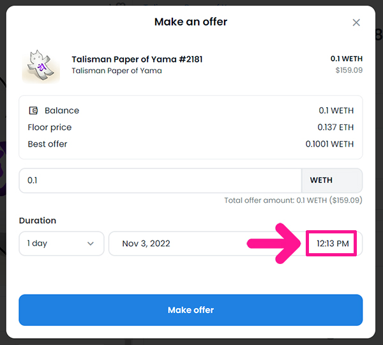Click the Balance 0.1 WETH value
The height and width of the screenshot is (345, 383).
pos(336,110)
